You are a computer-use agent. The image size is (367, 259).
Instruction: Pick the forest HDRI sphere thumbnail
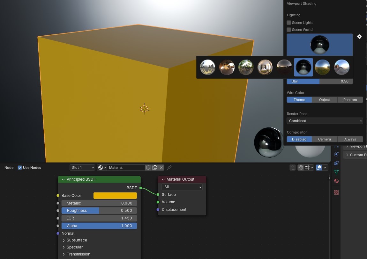tap(246, 67)
